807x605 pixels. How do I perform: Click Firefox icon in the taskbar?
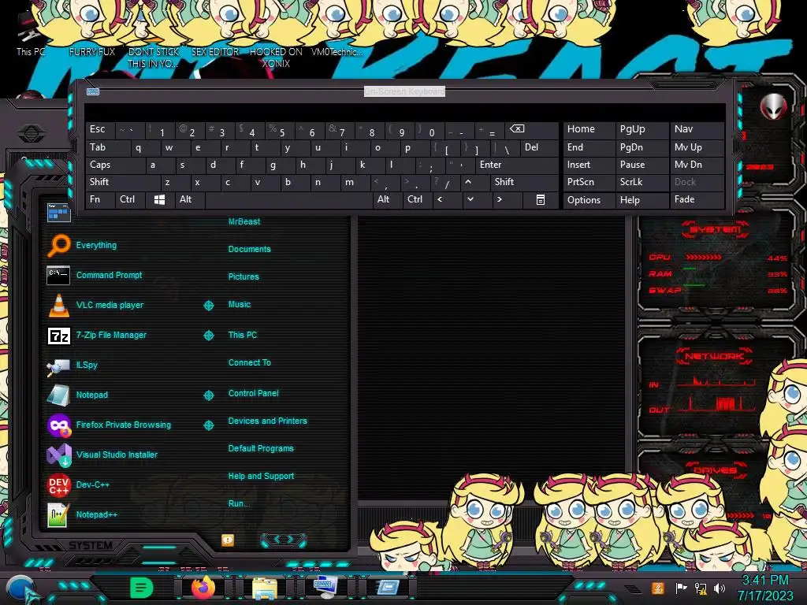[x=203, y=587]
